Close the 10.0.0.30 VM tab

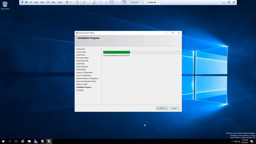(158, 2)
